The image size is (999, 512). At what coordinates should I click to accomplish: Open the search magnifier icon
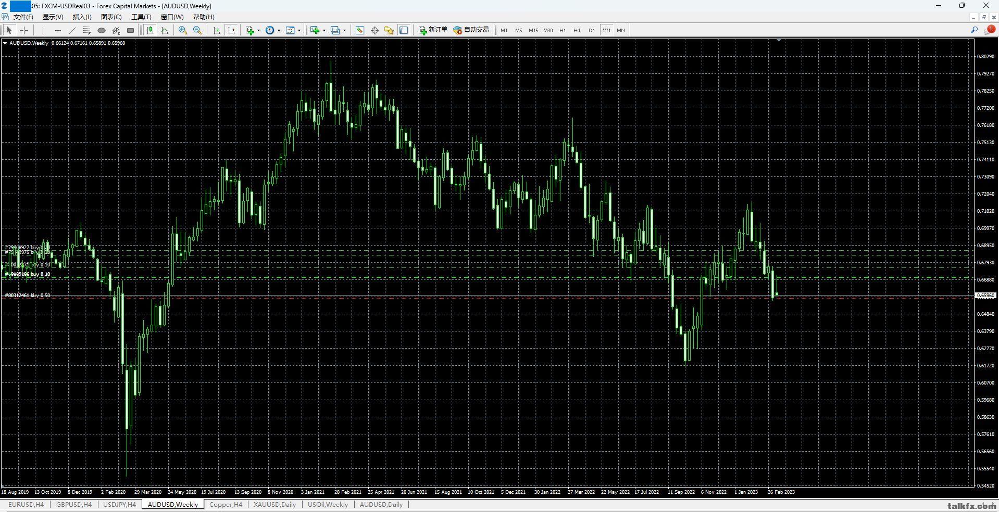tap(974, 30)
